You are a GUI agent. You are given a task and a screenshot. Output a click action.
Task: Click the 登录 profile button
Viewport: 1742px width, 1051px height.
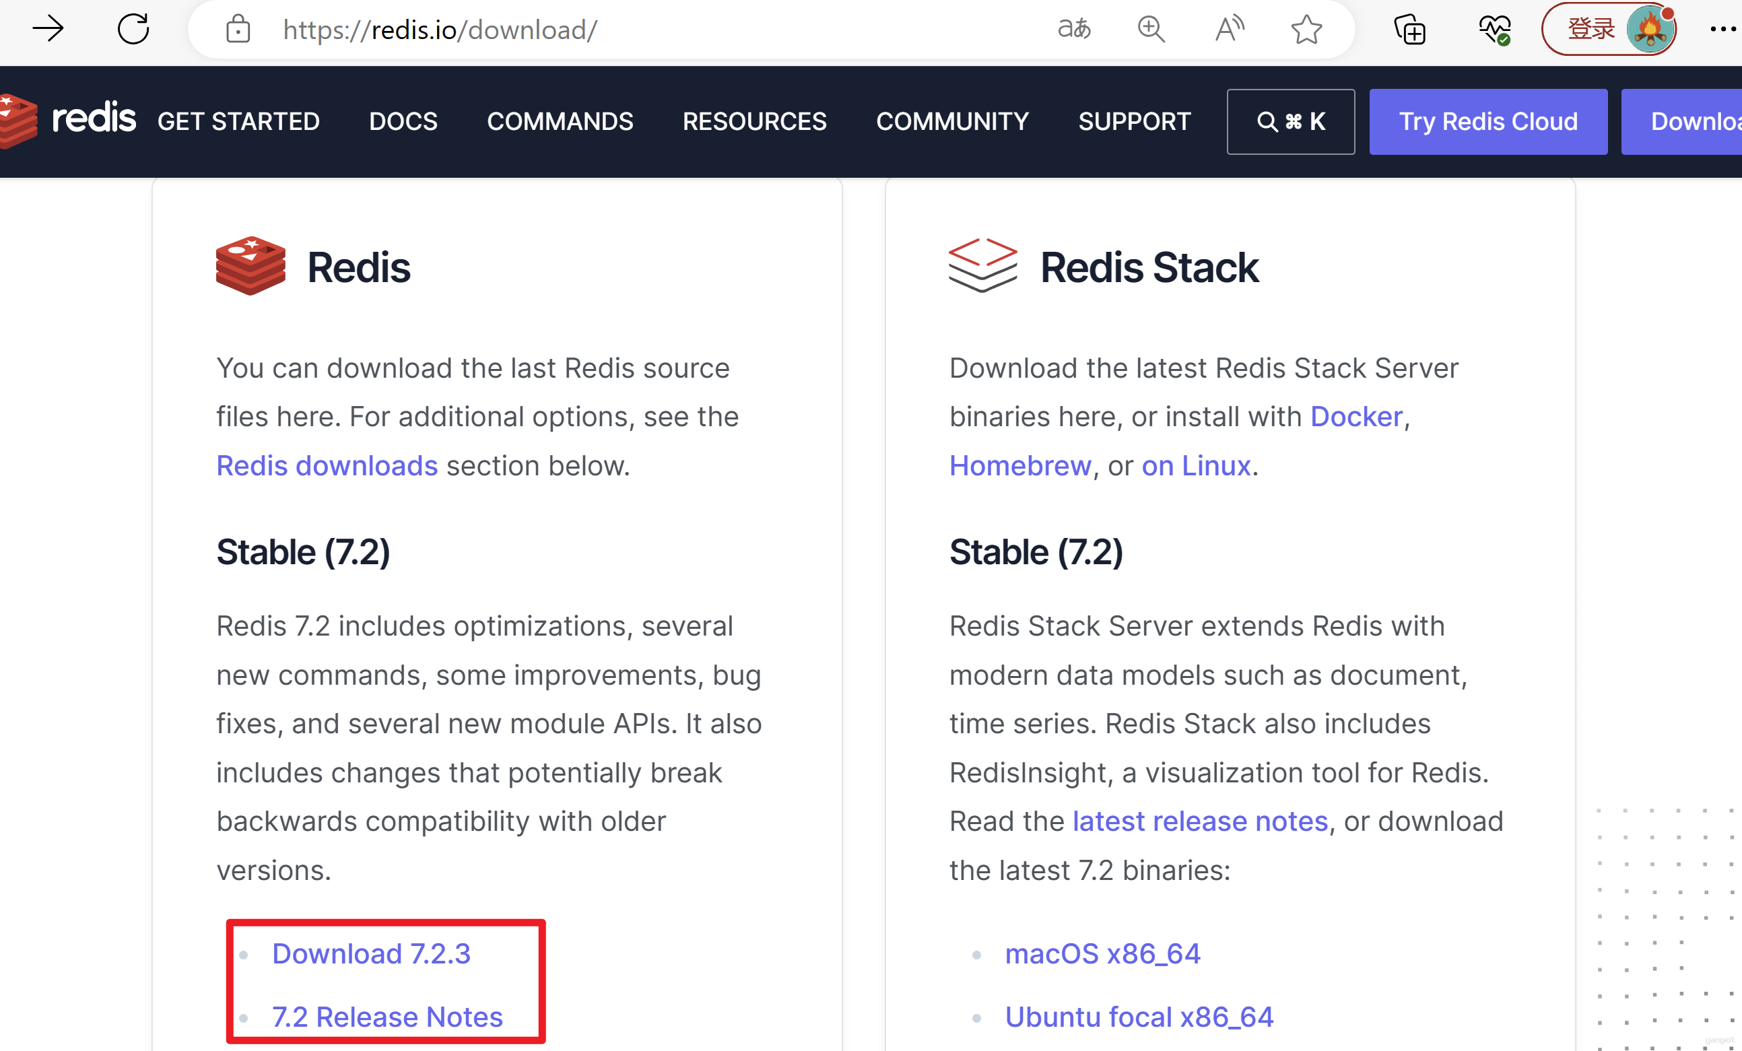tap(1609, 29)
